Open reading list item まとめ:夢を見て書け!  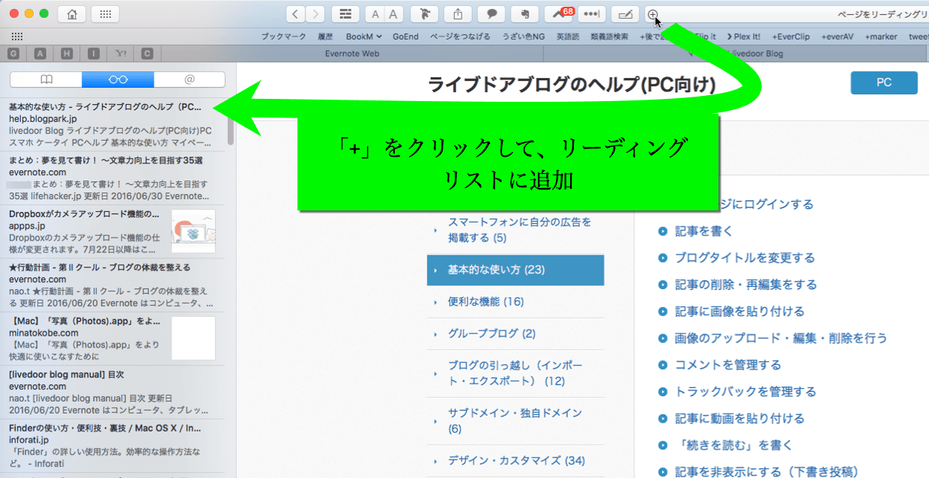pos(112,177)
